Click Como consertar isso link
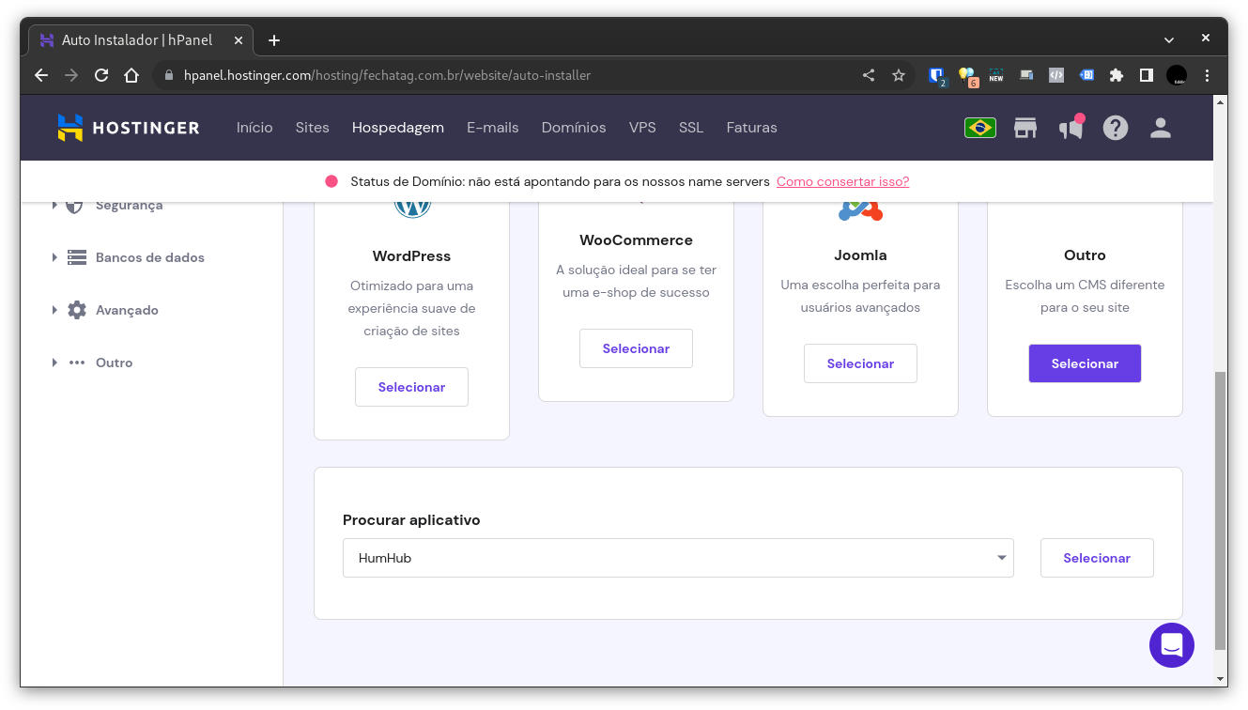Image resolution: width=1248 pixels, height=710 pixels. tap(842, 181)
